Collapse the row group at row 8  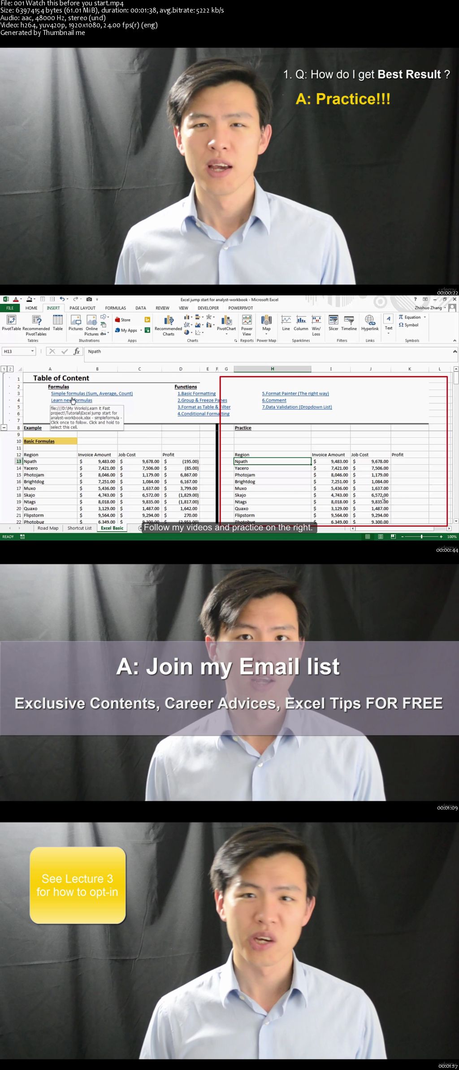(4, 428)
